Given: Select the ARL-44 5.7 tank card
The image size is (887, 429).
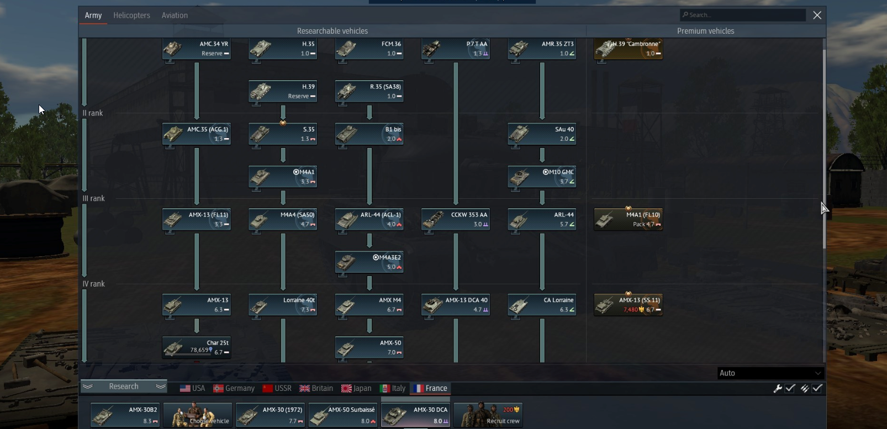Looking at the screenshot, I should (x=542, y=219).
